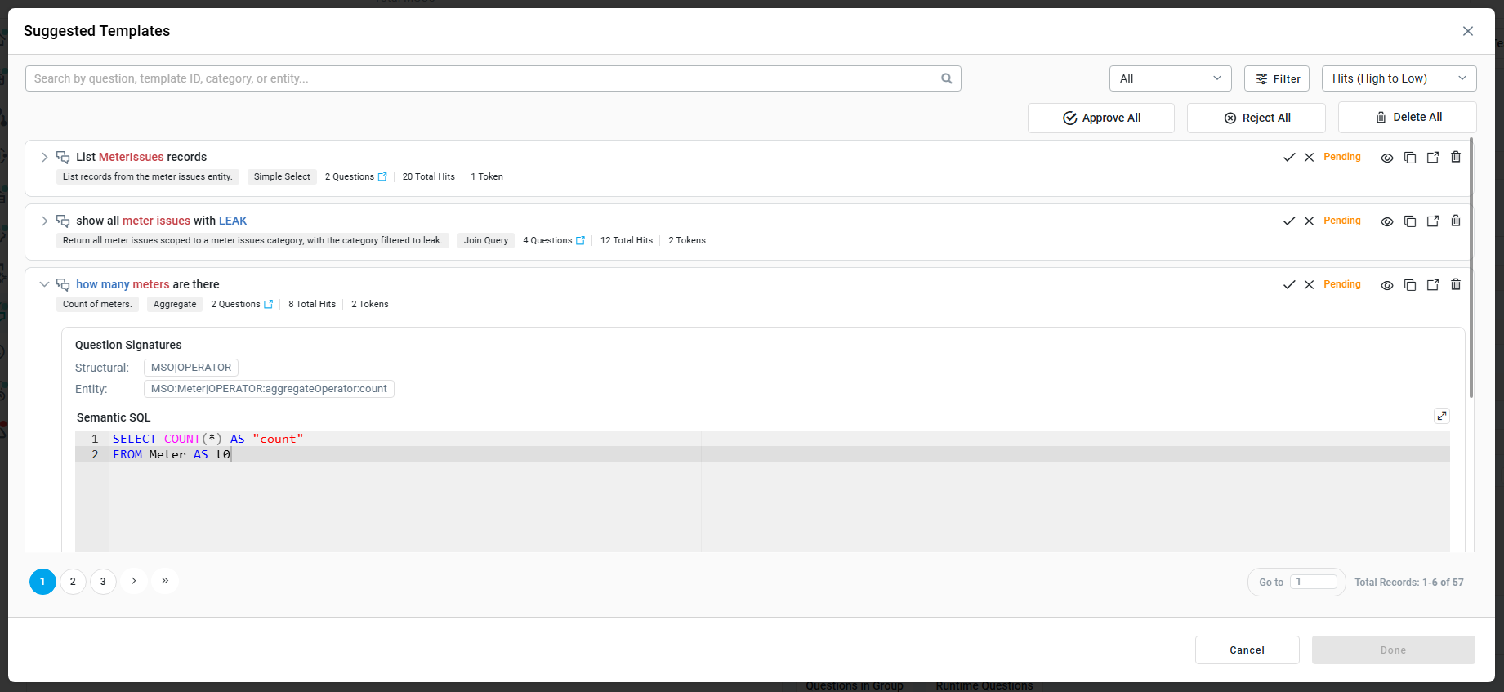Close the Suggested Templates dialog
Screen dimensions: 1504x692
tap(1468, 31)
